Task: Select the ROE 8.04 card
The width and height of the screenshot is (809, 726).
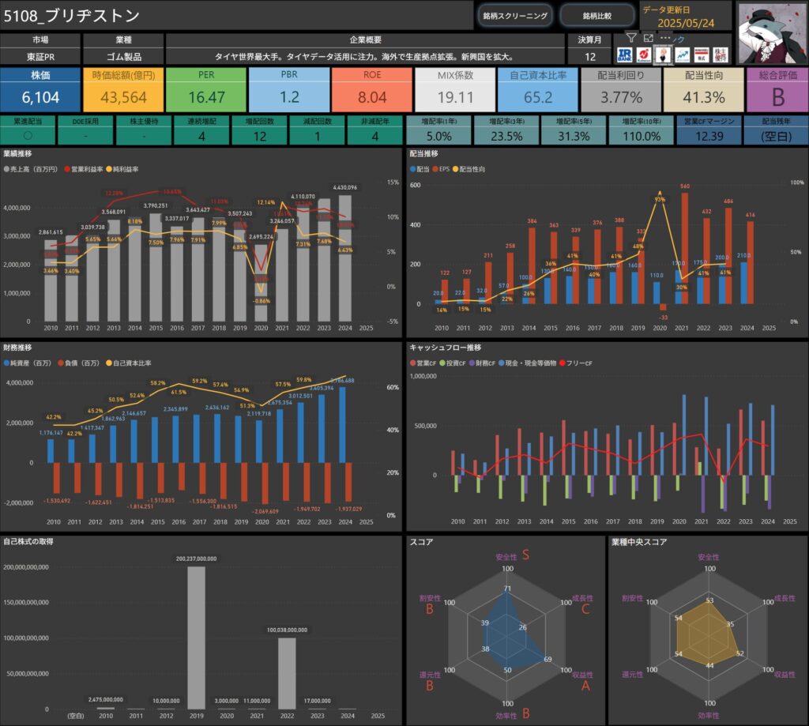Action: pyautogui.click(x=372, y=90)
